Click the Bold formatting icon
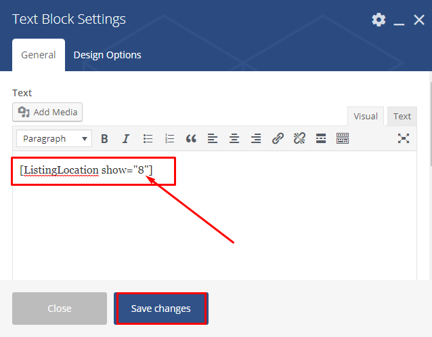 point(104,138)
